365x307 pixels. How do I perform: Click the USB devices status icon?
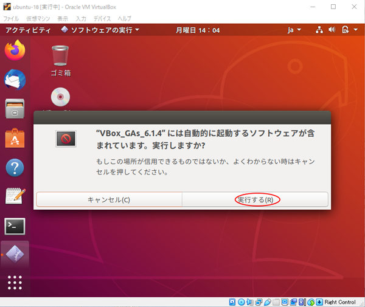pyautogui.click(x=268, y=302)
